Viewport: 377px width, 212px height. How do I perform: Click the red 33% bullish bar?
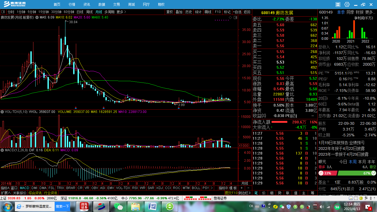[328, 173]
